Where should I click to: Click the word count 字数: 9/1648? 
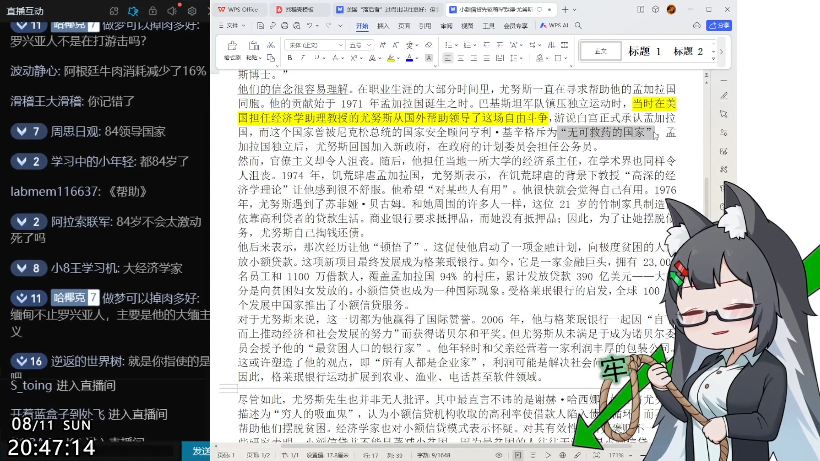pos(433,455)
